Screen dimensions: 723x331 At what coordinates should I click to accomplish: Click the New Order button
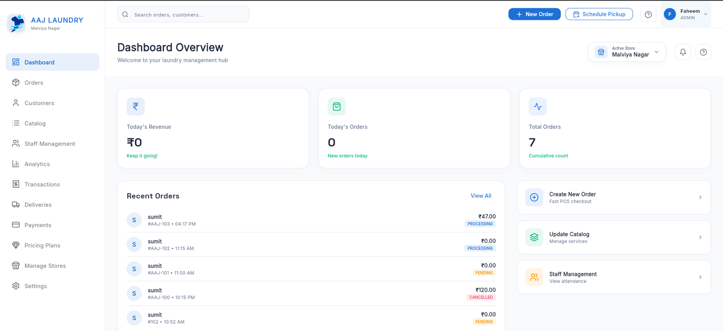[535, 14]
